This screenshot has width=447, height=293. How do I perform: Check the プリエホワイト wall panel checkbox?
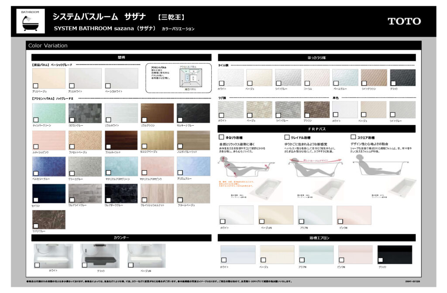point(72,86)
